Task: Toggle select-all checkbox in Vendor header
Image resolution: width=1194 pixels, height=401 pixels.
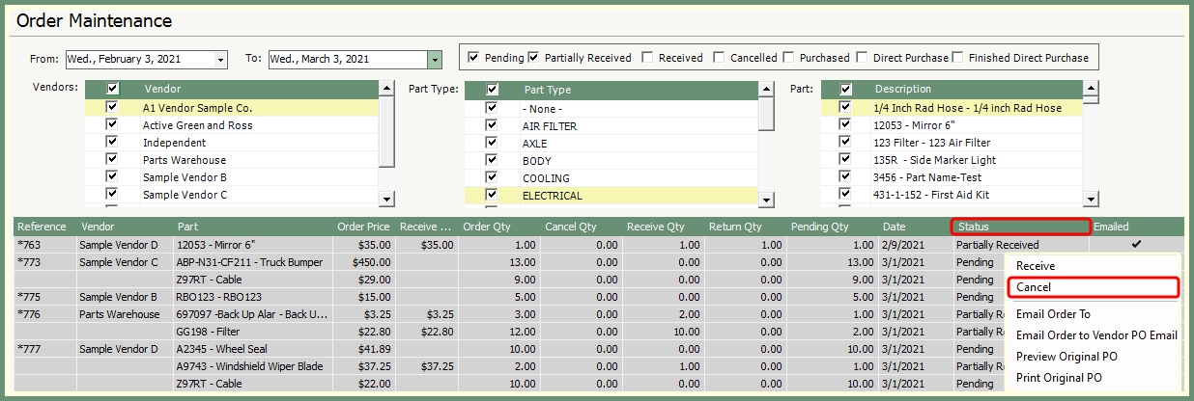Action: (x=112, y=89)
